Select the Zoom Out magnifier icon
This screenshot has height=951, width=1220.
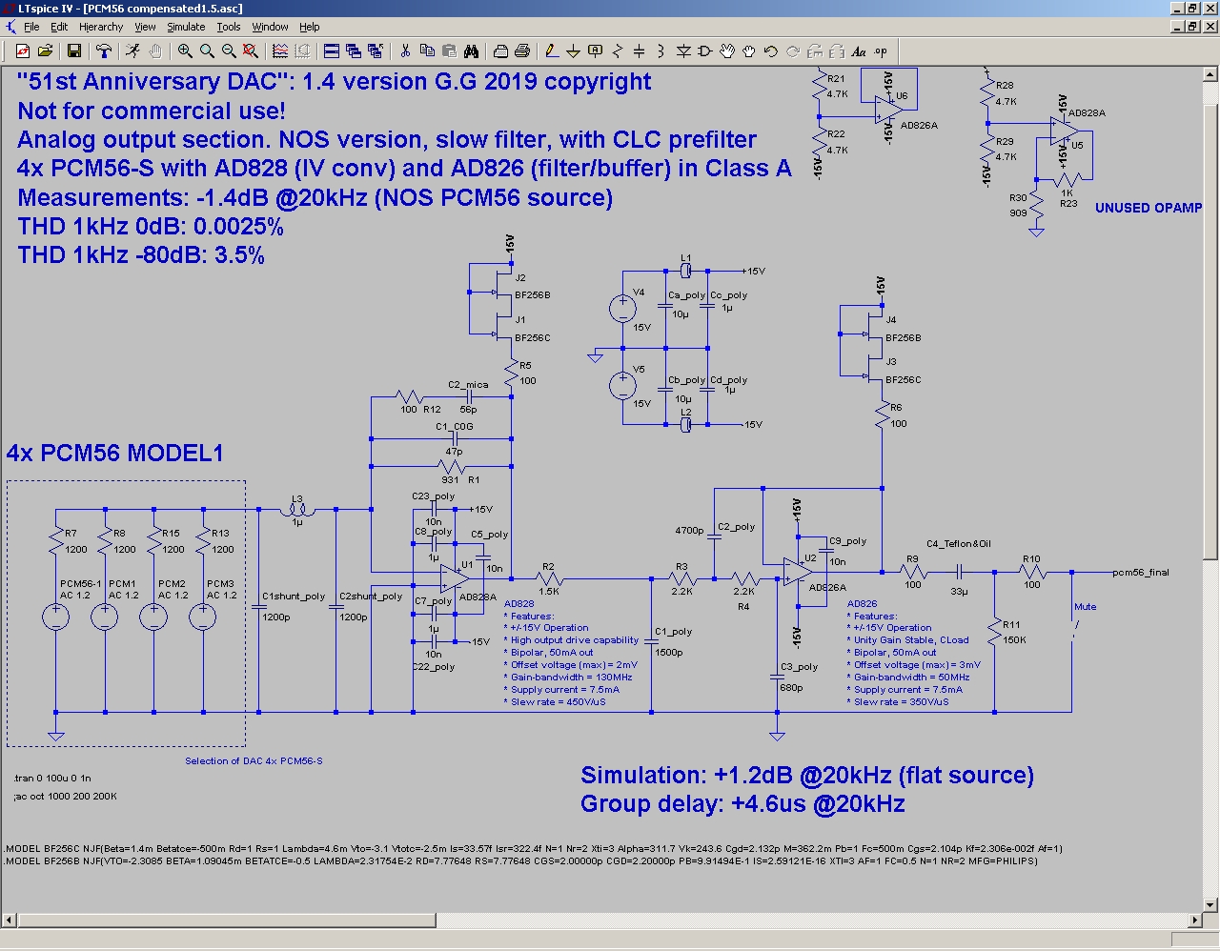[228, 51]
